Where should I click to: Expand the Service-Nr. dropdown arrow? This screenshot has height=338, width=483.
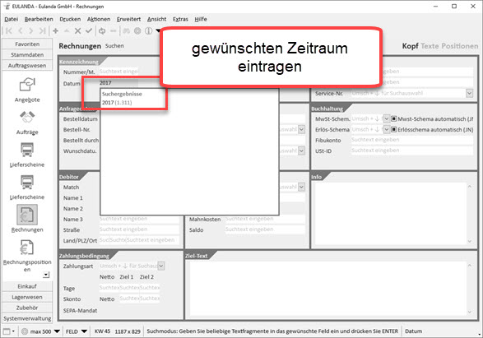tap(469, 93)
